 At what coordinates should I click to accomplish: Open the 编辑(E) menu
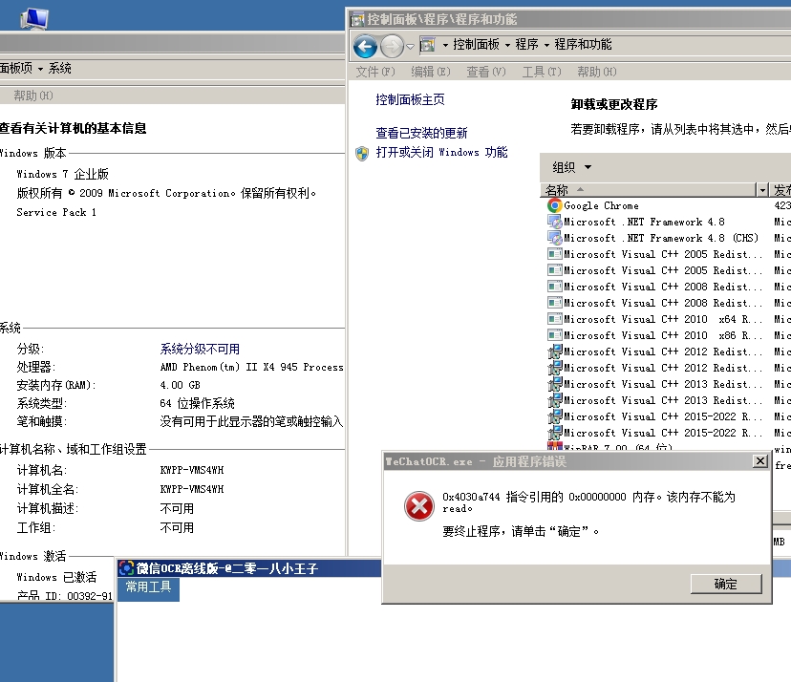click(430, 72)
